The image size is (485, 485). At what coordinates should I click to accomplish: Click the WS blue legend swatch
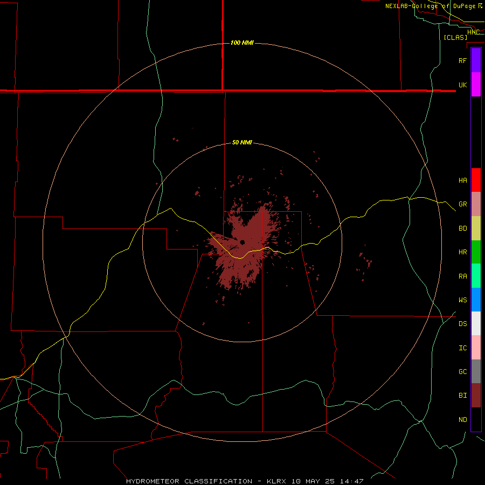[x=476, y=300]
